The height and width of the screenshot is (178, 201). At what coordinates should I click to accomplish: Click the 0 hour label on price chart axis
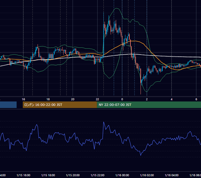[x=122, y=99]
